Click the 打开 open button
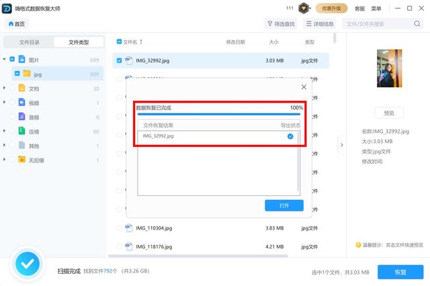The width and height of the screenshot is (430, 286). click(284, 205)
